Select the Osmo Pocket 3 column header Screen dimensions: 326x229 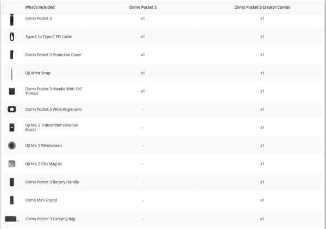142,7
